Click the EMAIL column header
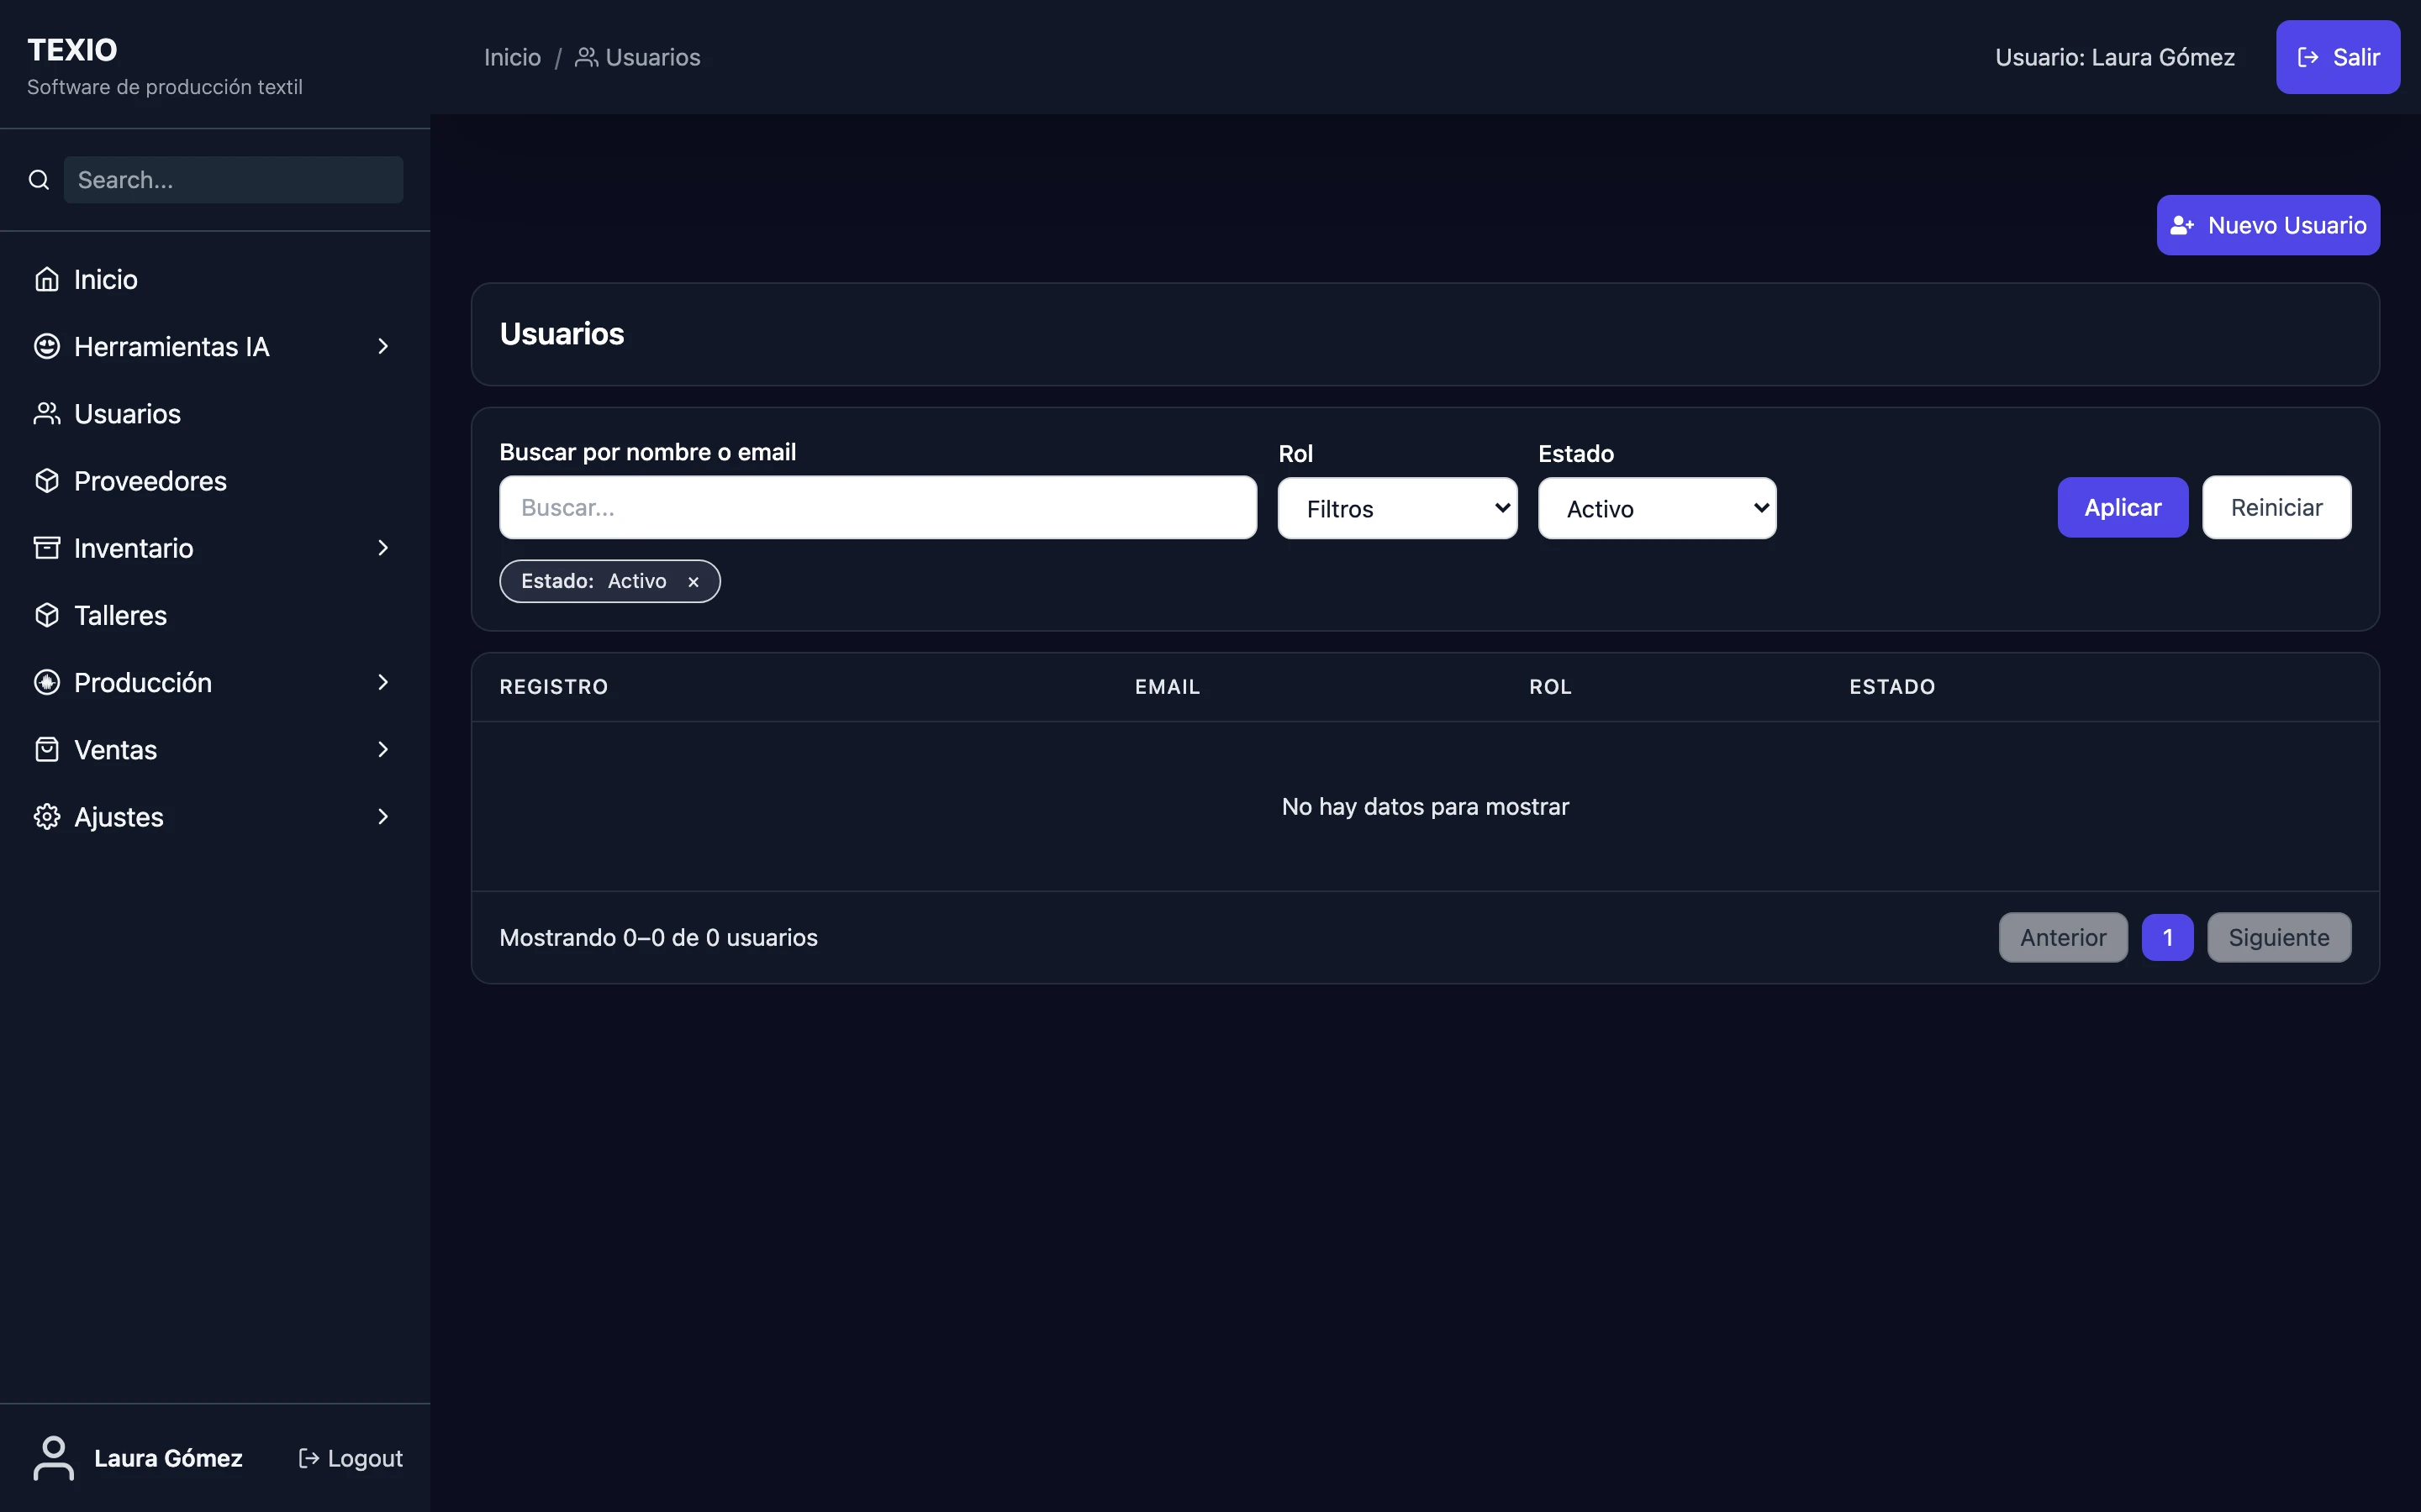2421x1512 pixels. 1168,687
